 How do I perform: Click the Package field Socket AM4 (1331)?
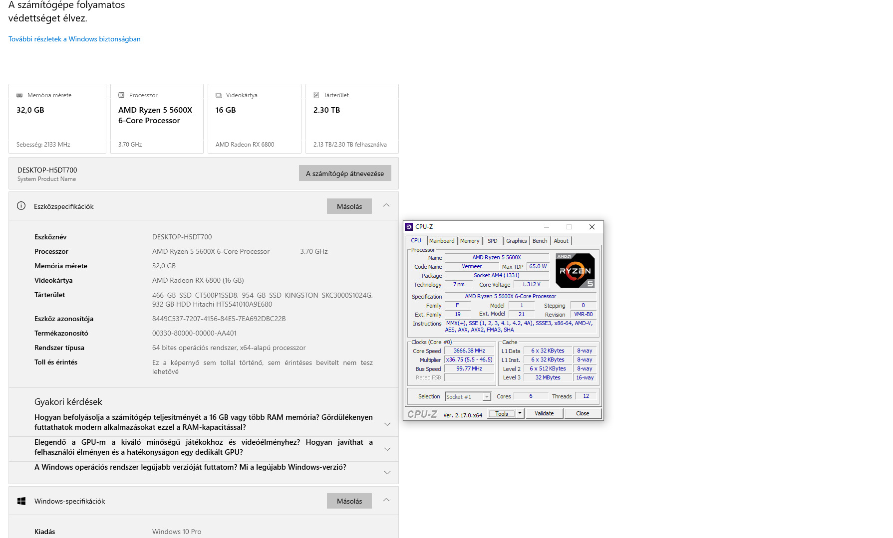pos(497,275)
